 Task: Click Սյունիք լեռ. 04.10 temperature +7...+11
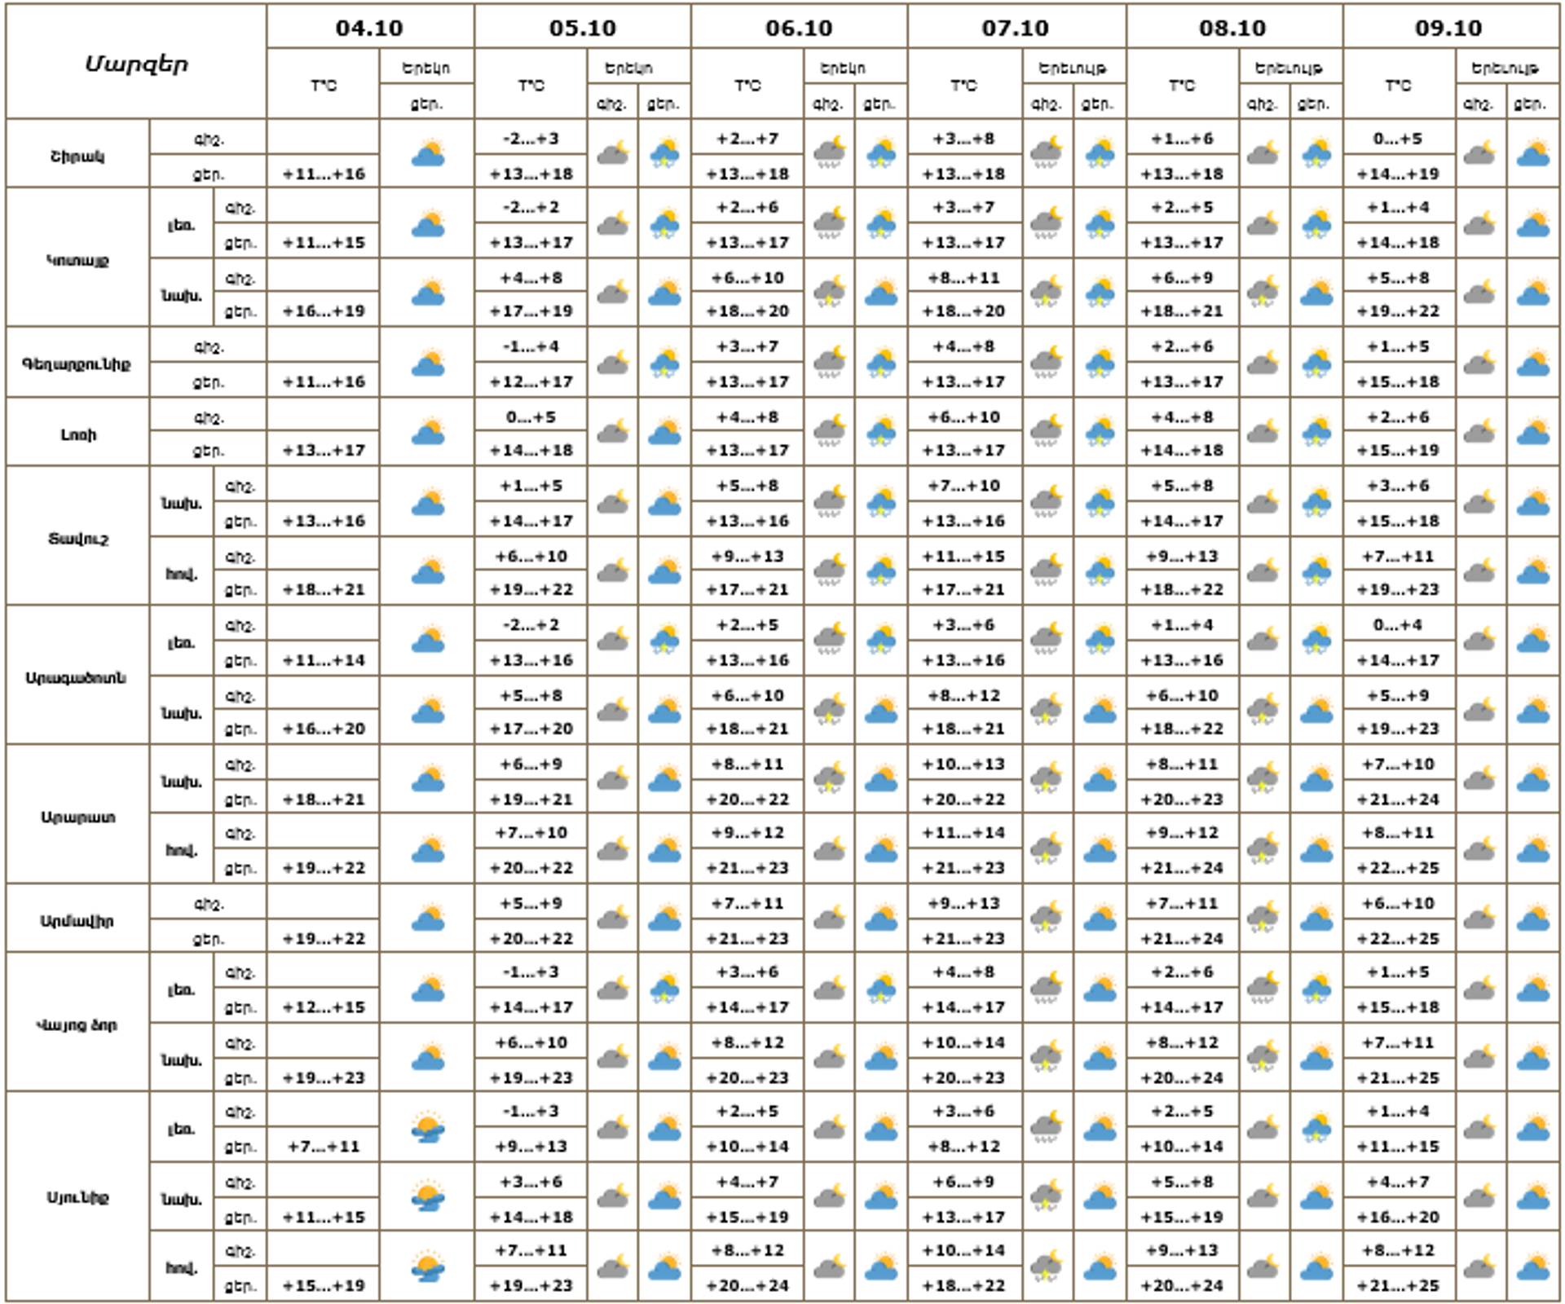tap(324, 1147)
